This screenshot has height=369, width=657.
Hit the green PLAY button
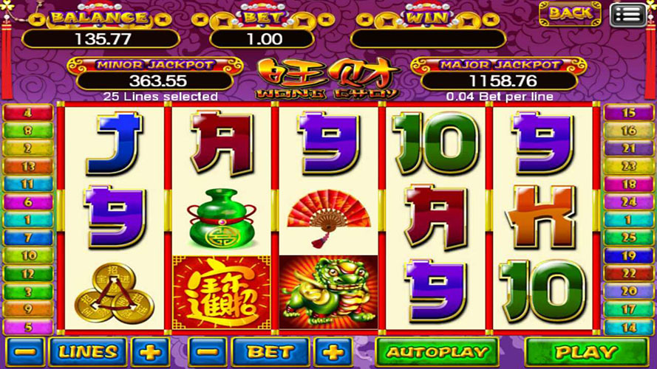click(x=586, y=352)
